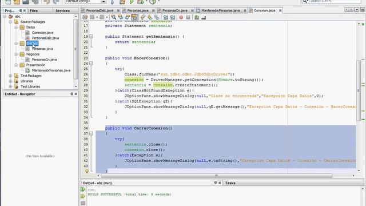Screen dimensions: 366x206
Task: Click the editor toolbar Back navigation icon
Action: click(92, 17)
